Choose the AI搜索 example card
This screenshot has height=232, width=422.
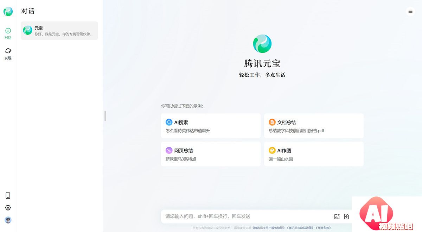(x=211, y=126)
